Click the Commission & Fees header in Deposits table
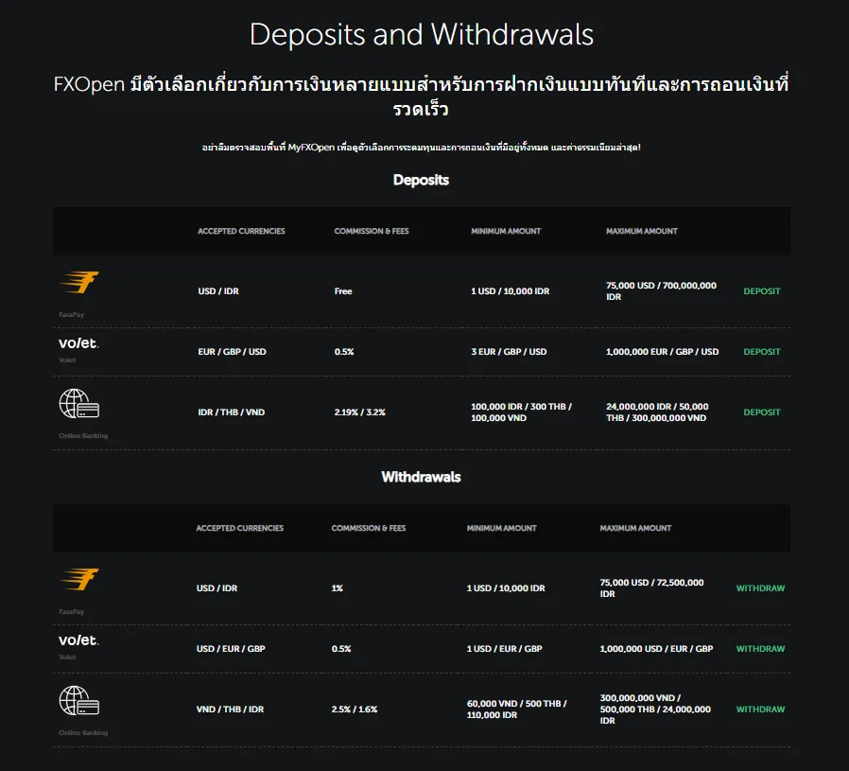The image size is (849, 771). point(372,231)
